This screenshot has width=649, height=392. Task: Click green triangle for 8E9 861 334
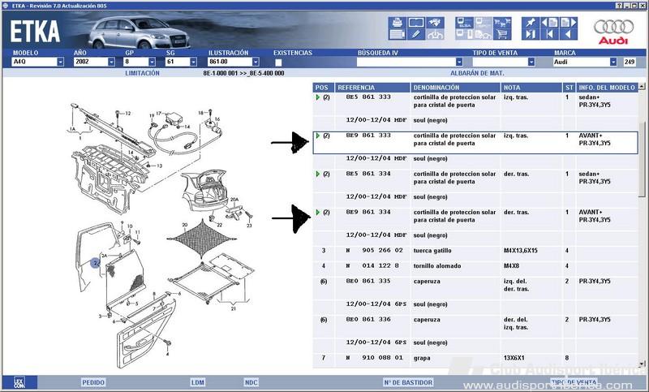(x=318, y=213)
